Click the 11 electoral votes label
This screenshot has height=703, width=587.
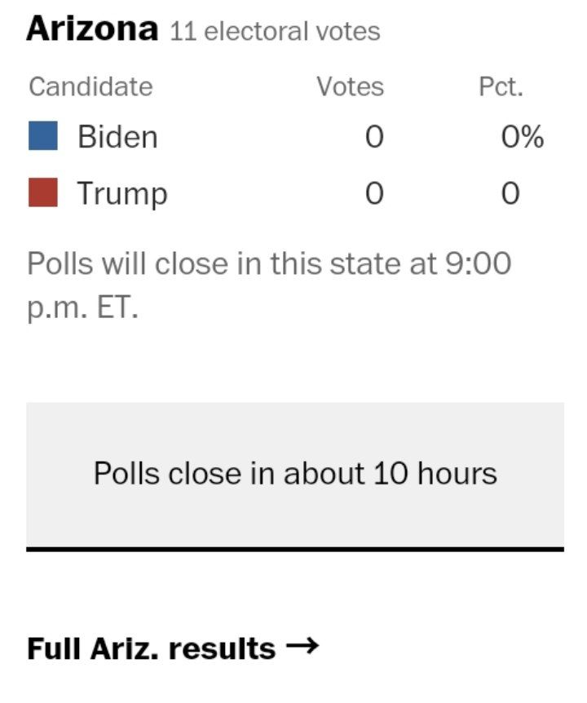tap(275, 31)
